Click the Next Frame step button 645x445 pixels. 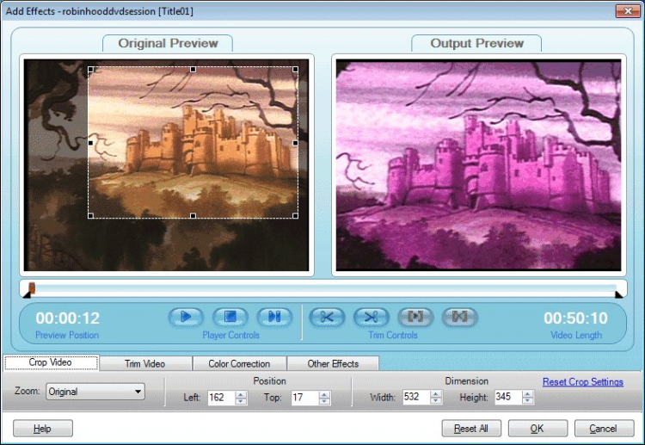point(275,317)
